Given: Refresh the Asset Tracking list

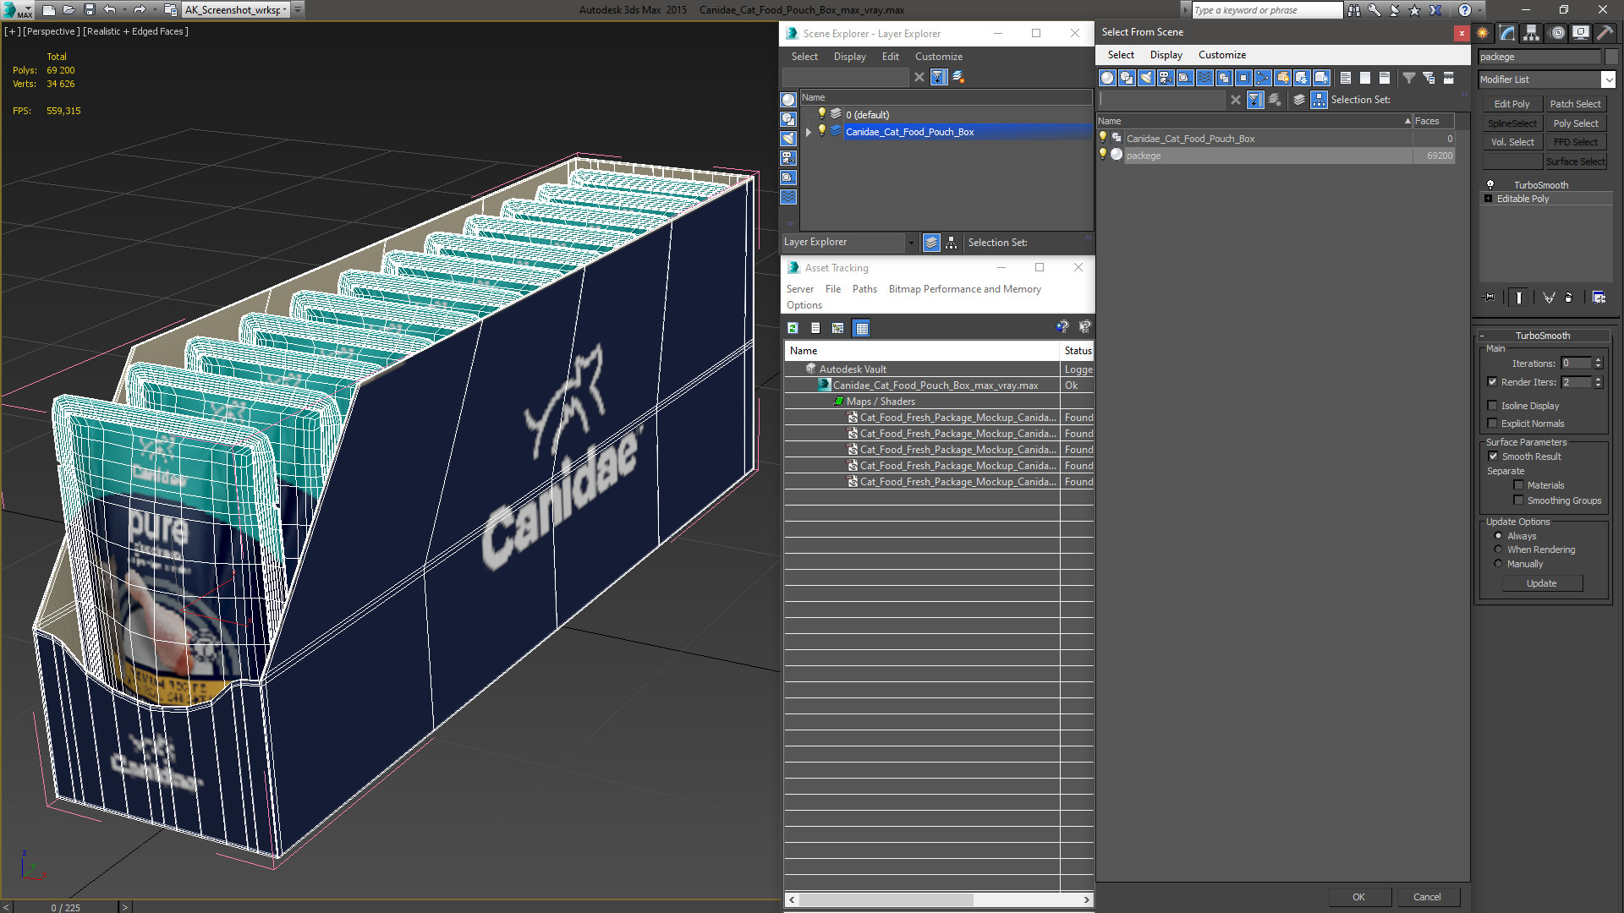Looking at the screenshot, I should point(793,328).
